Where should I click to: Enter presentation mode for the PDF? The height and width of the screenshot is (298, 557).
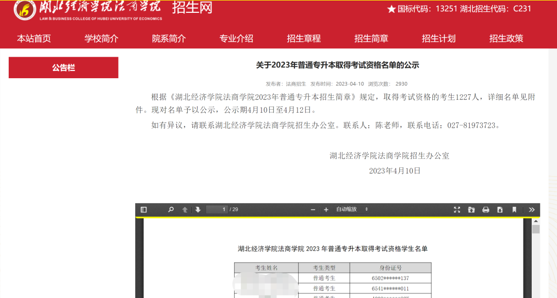click(457, 209)
